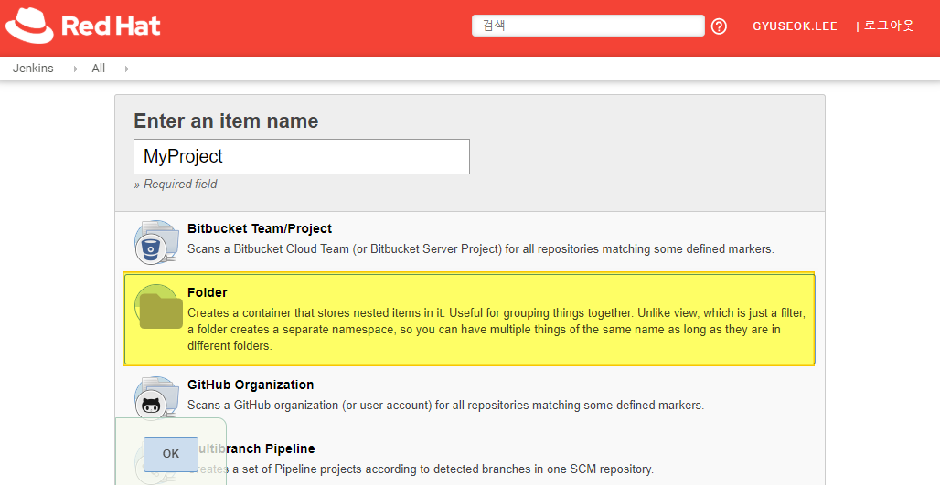Viewport: 940px width, 485px height.
Task: Select the Bitbucket Team/Project title
Action: [x=259, y=228]
